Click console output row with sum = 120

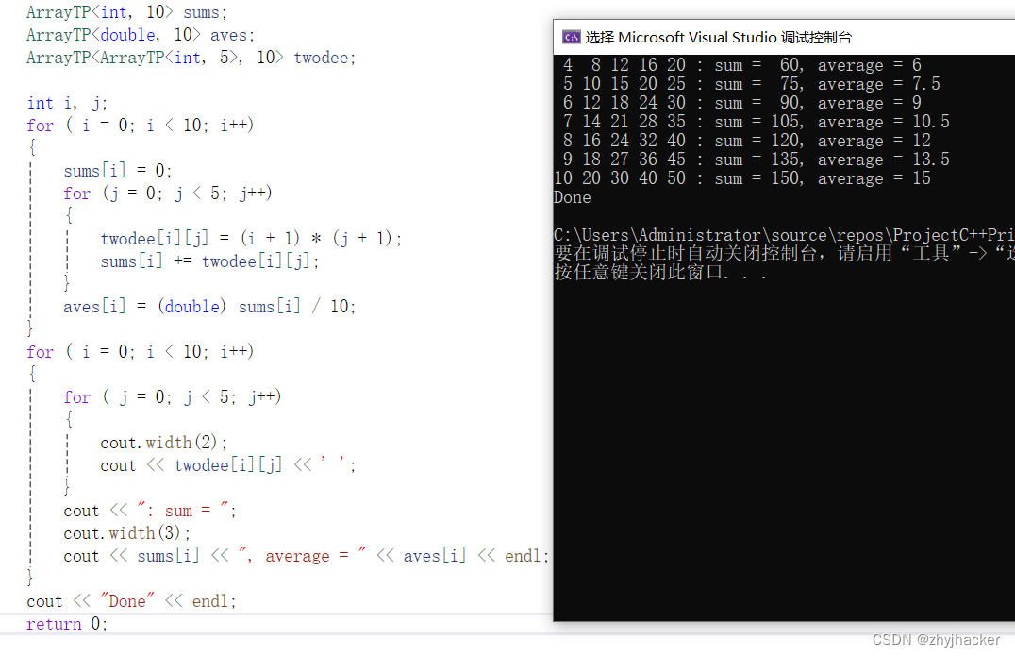[746, 141]
